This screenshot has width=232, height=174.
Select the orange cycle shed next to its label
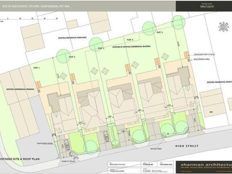(x=187, y=54)
